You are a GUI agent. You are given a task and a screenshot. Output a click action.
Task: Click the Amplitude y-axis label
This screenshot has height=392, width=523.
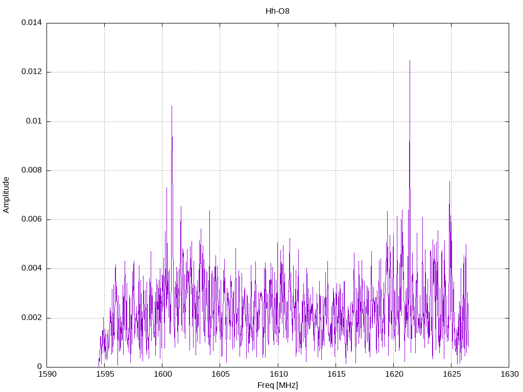(6, 195)
